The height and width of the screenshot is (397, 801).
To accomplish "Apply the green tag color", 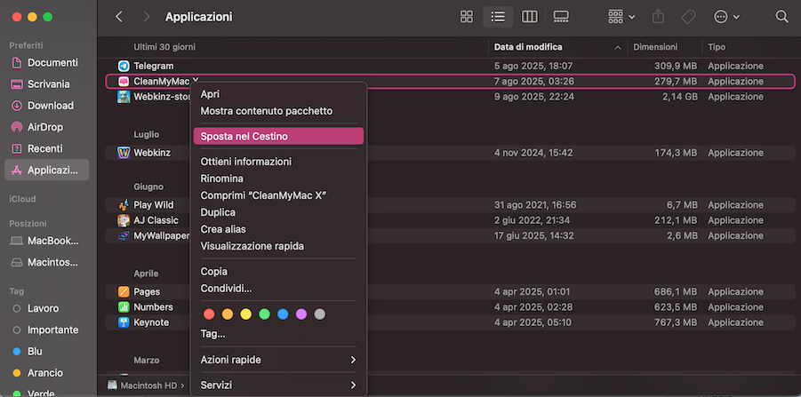I will pos(264,314).
